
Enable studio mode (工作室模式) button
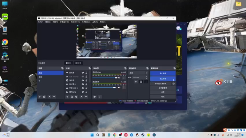point(163,88)
